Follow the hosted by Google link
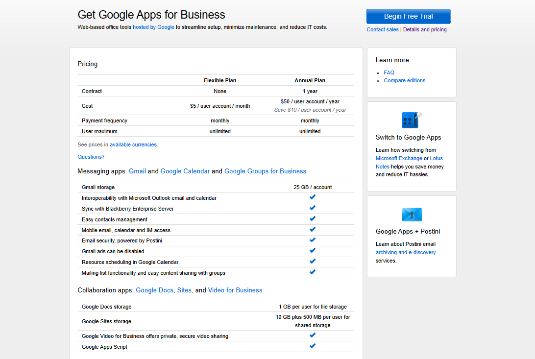This screenshot has width=535, height=359. coord(153,27)
